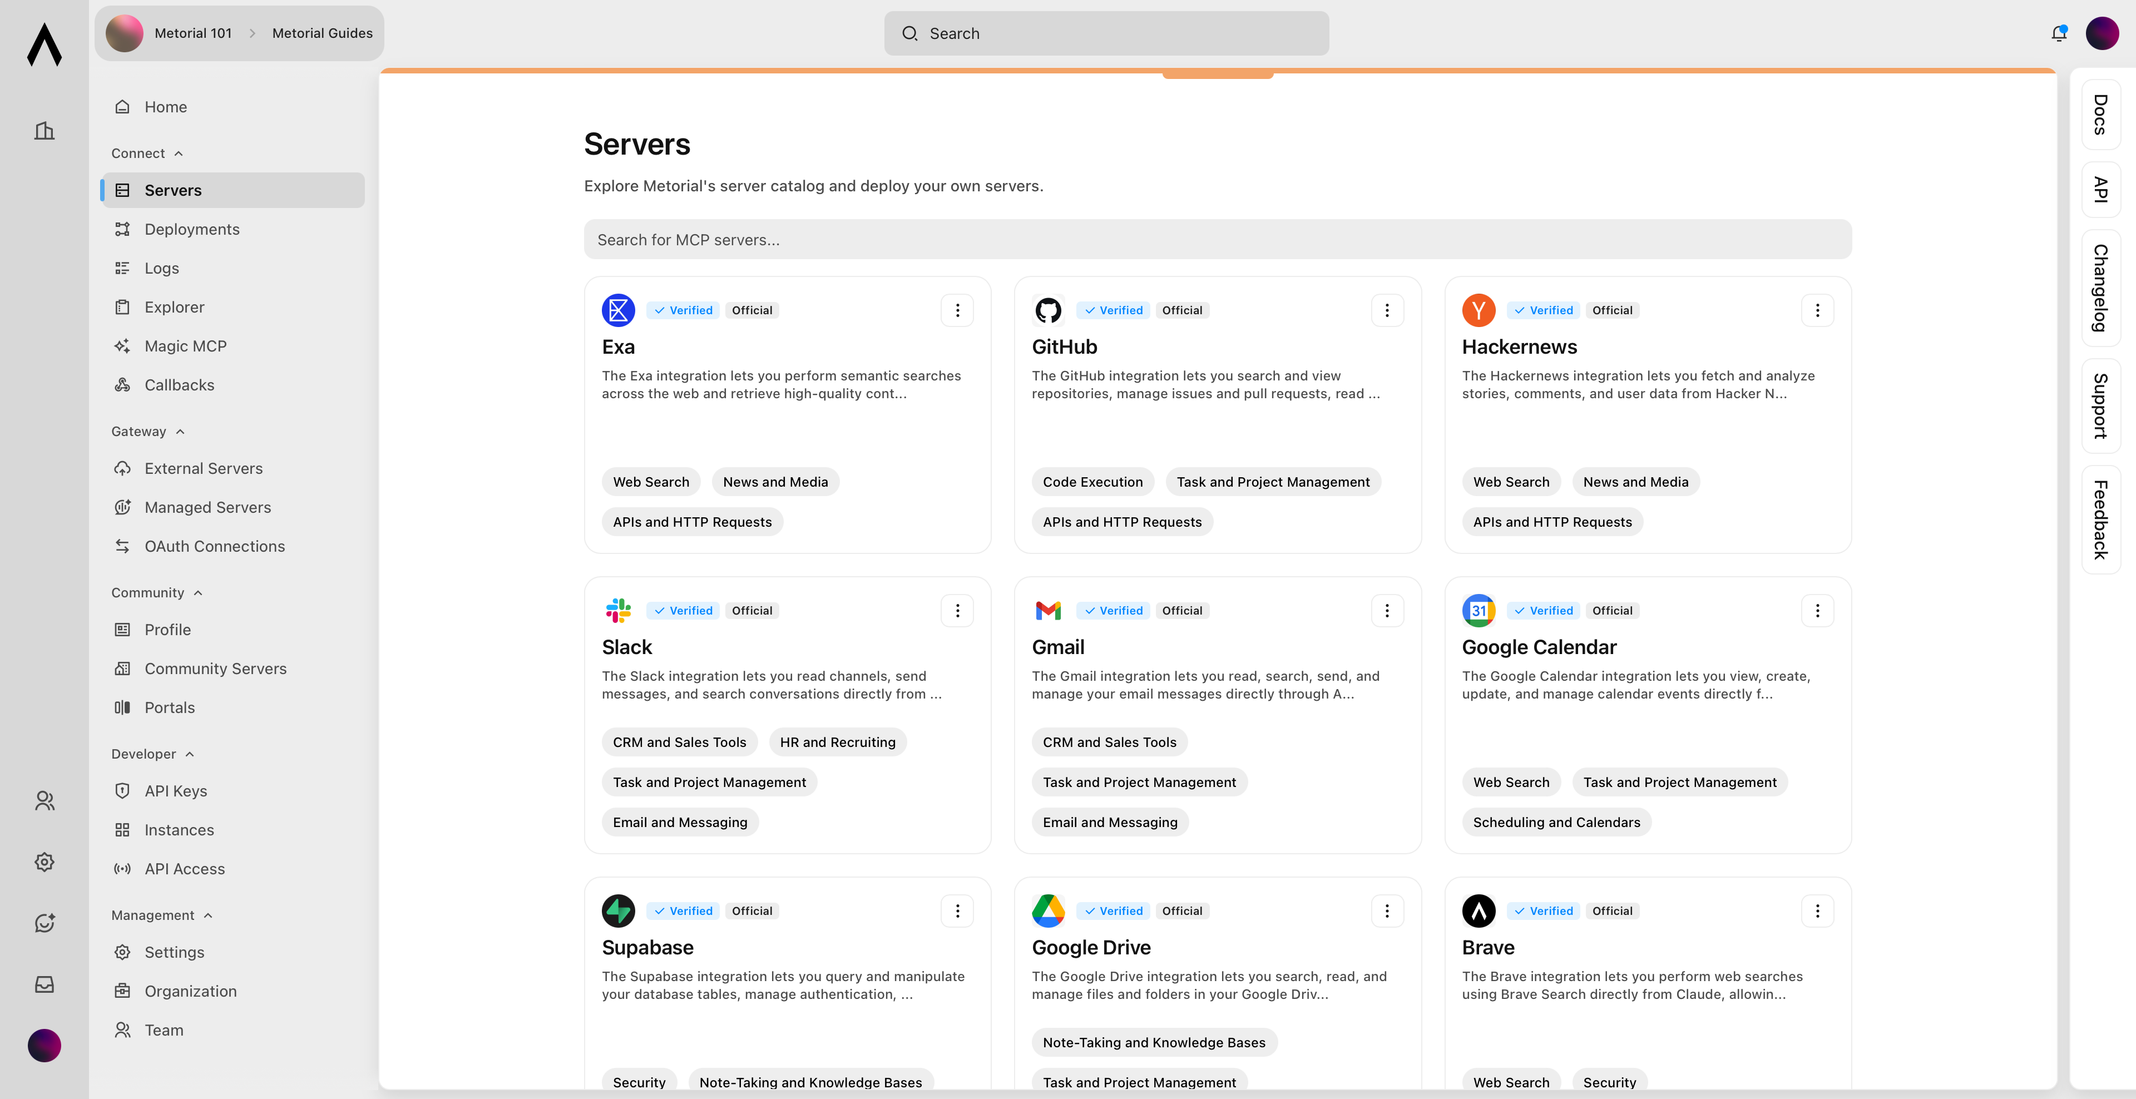The width and height of the screenshot is (2136, 1099).
Task: Click the Web Search tag on the Exa card
Action: [x=651, y=482]
